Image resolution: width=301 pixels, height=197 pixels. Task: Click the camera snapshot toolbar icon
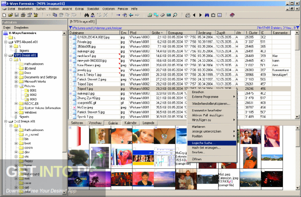[213, 15]
